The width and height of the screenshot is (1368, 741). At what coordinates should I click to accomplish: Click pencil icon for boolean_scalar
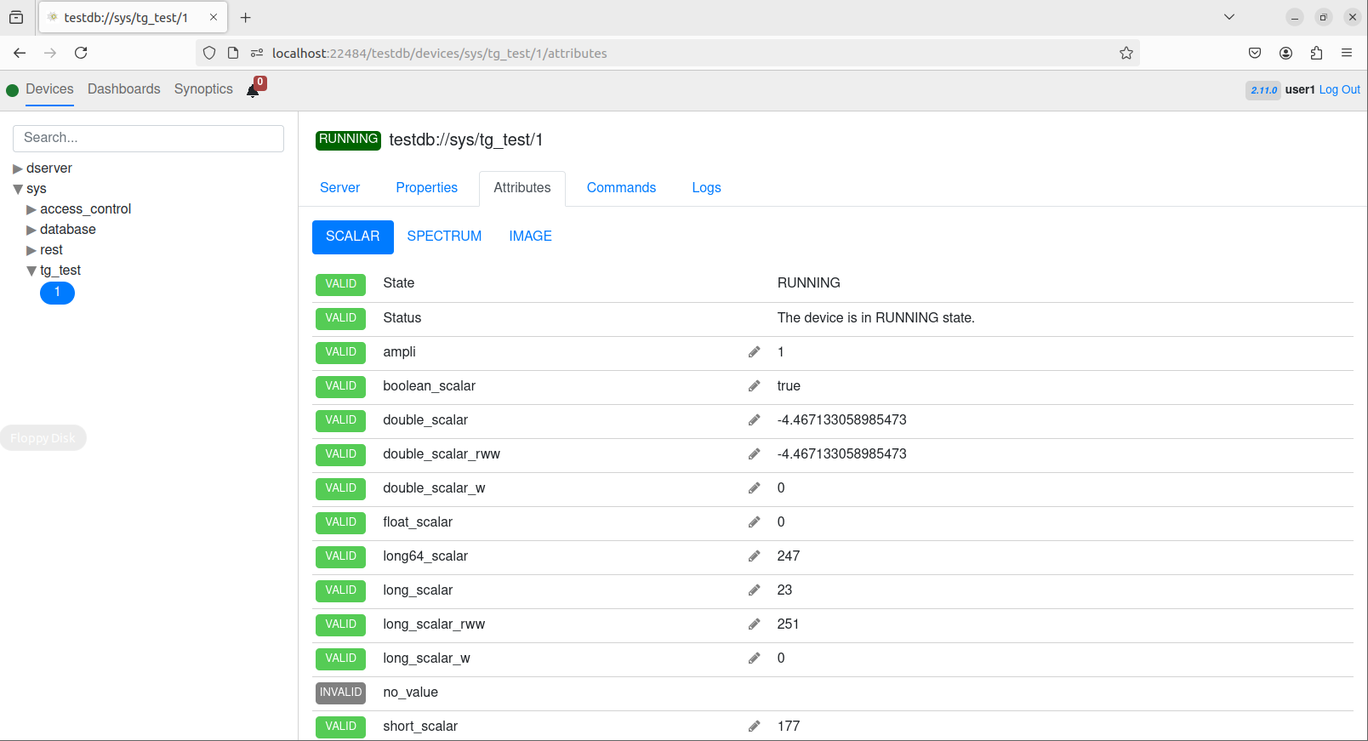coord(754,386)
